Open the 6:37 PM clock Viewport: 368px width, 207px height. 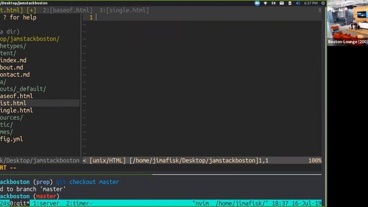tap(310, 3)
